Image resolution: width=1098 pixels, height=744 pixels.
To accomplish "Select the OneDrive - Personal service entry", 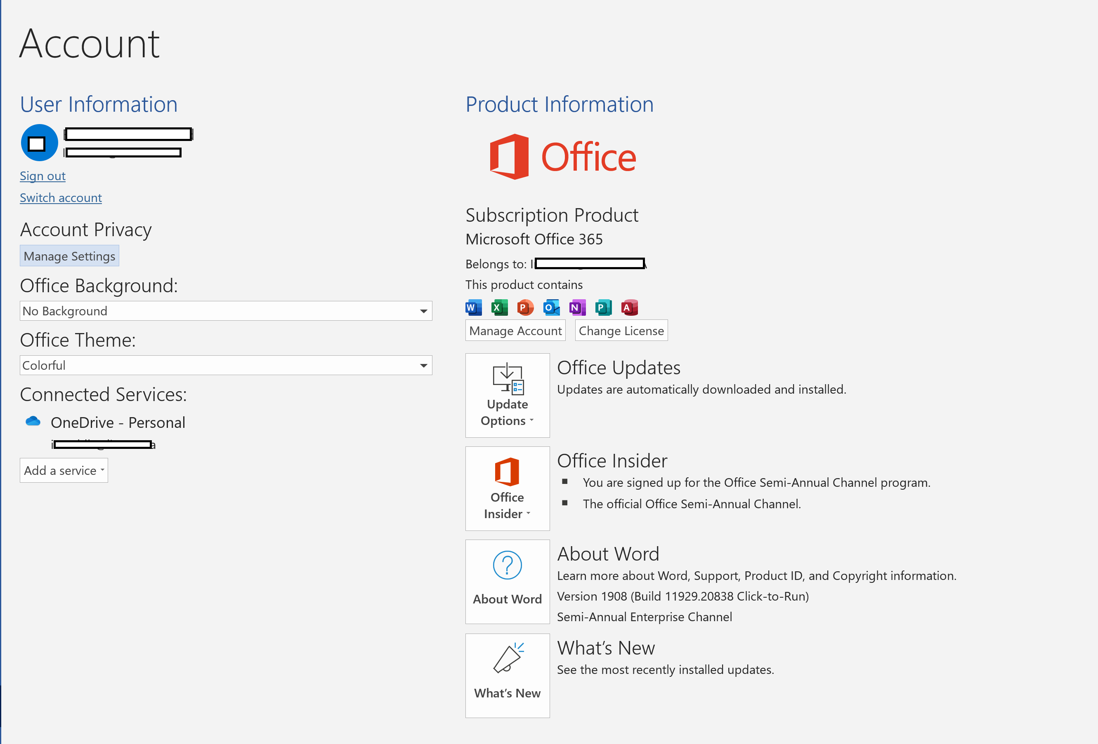I will point(118,422).
